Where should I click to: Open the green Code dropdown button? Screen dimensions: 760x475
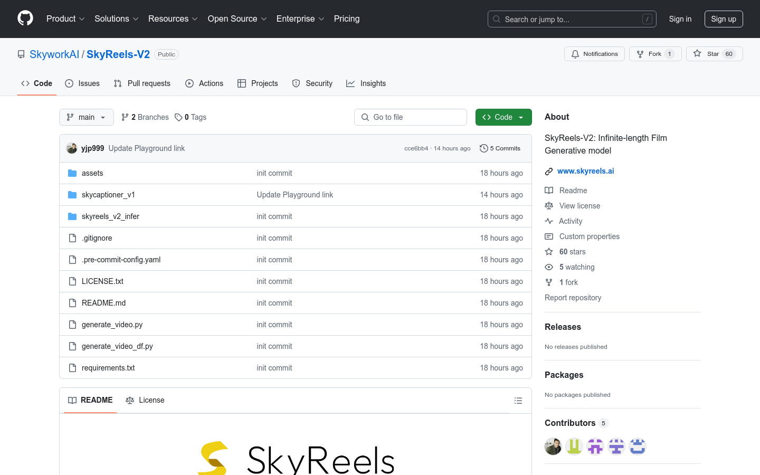tap(503, 117)
